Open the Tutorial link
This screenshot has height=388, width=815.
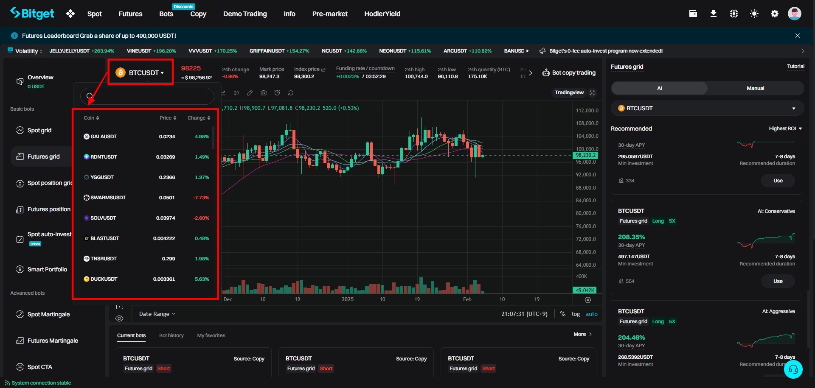(795, 66)
